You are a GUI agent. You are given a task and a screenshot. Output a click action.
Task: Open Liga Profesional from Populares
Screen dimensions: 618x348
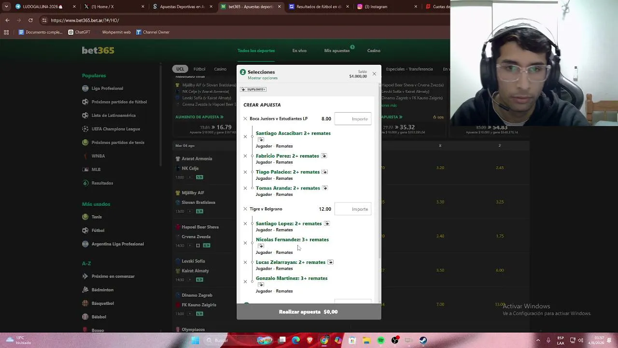[107, 88]
